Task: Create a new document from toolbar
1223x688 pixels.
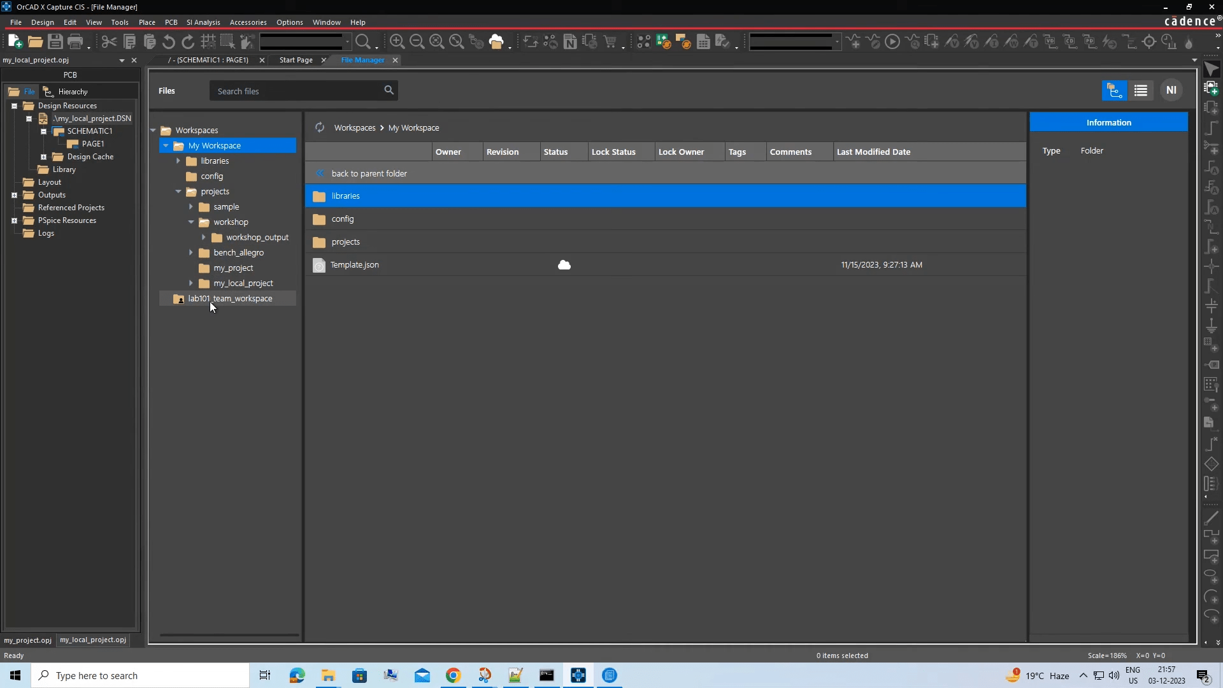Action: pos(15,42)
